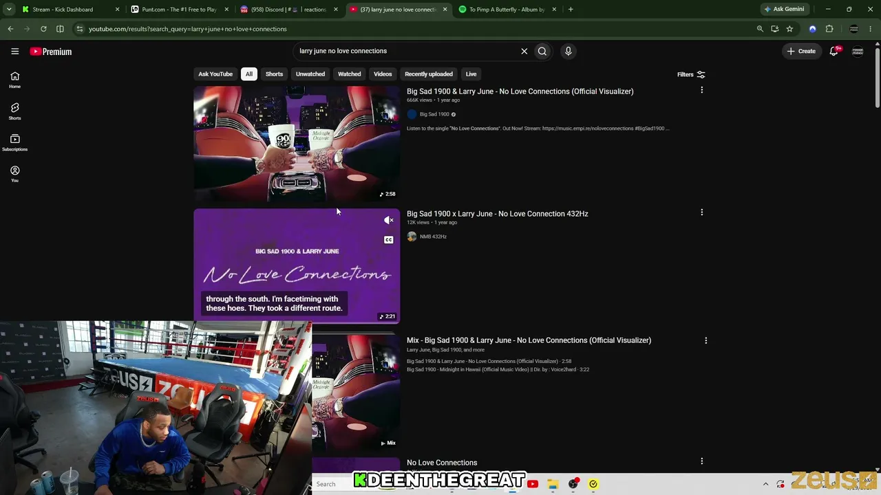Open YouTube from the Windows taskbar
The height and width of the screenshot is (495, 881).
pyautogui.click(x=533, y=484)
